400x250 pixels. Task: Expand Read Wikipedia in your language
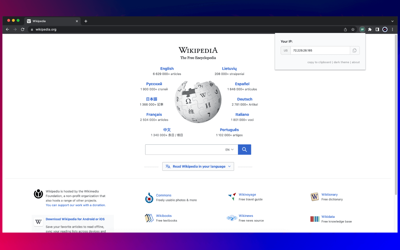198,166
